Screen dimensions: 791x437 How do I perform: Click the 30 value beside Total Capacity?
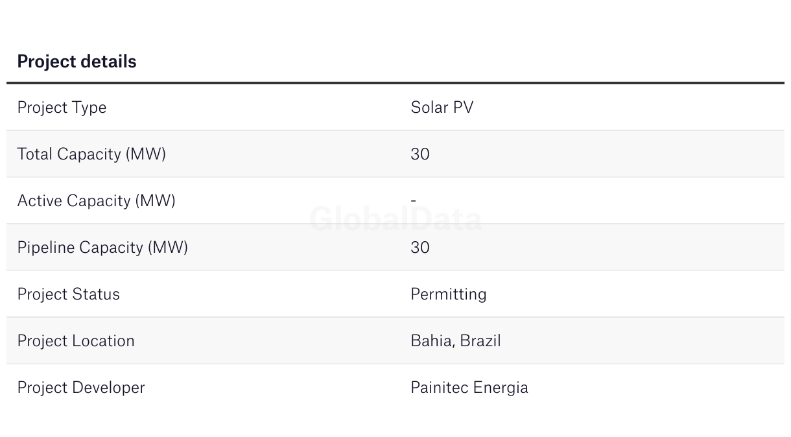pyautogui.click(x=420, y=154)
